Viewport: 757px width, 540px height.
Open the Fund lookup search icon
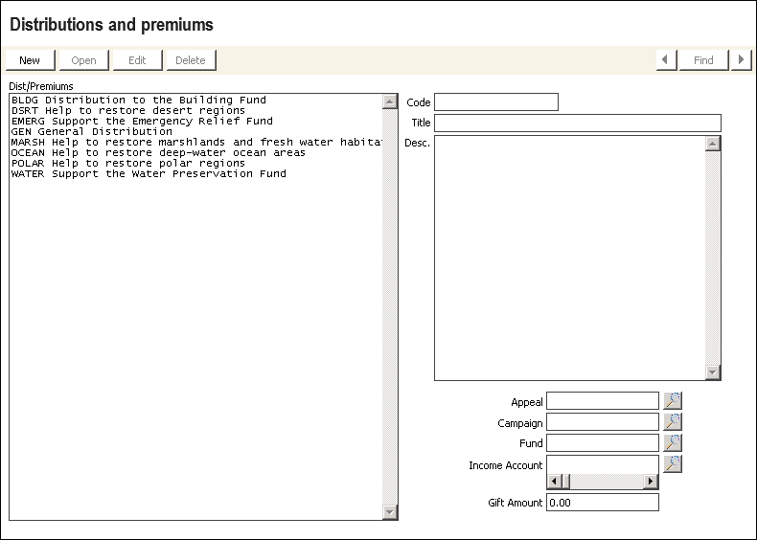tap(673, 442)
